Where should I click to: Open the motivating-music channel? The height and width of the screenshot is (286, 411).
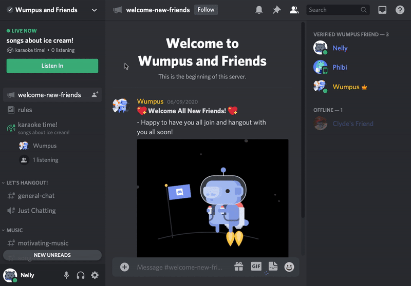pos(52,243)
